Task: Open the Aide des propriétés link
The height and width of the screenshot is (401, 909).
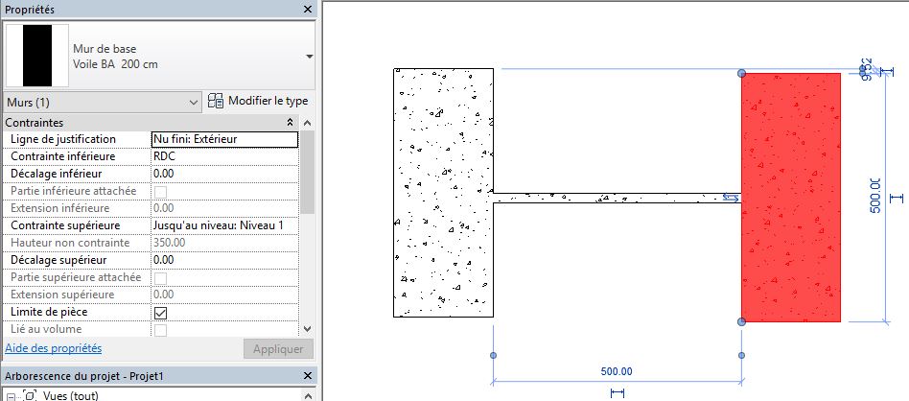Action: (x=54, y=348)
